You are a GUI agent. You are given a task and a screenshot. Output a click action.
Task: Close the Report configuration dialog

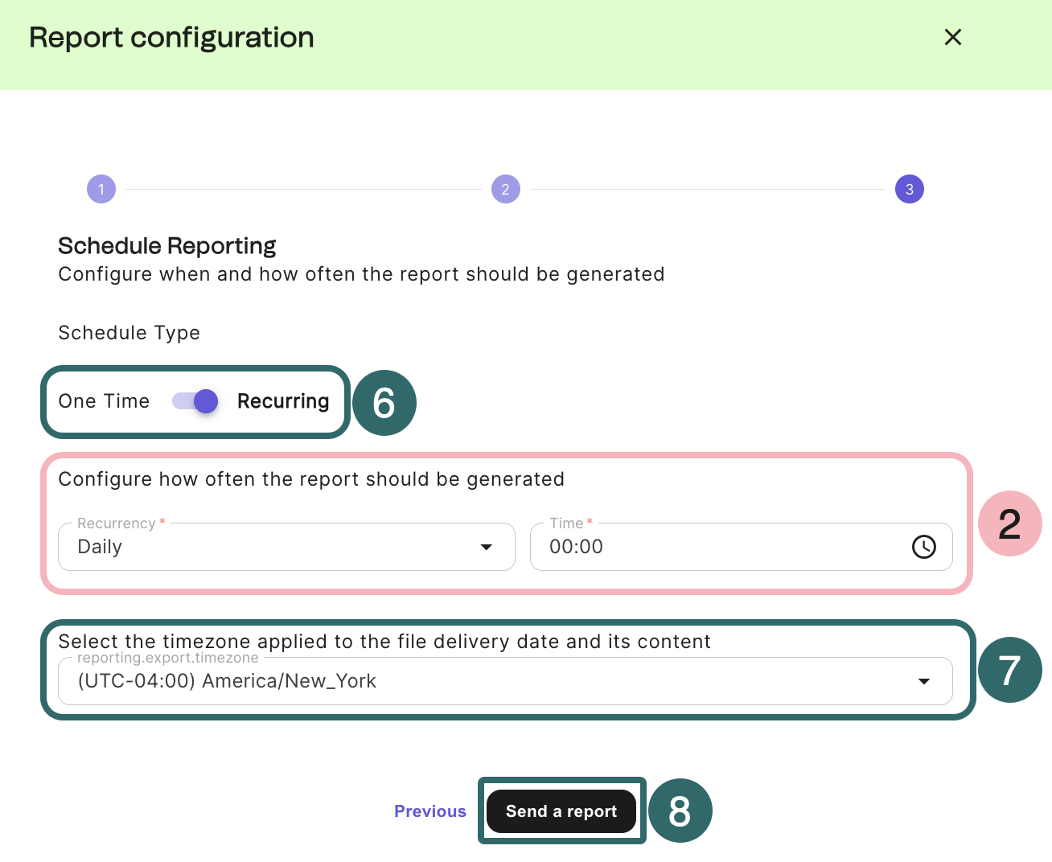tap(953, 37)
